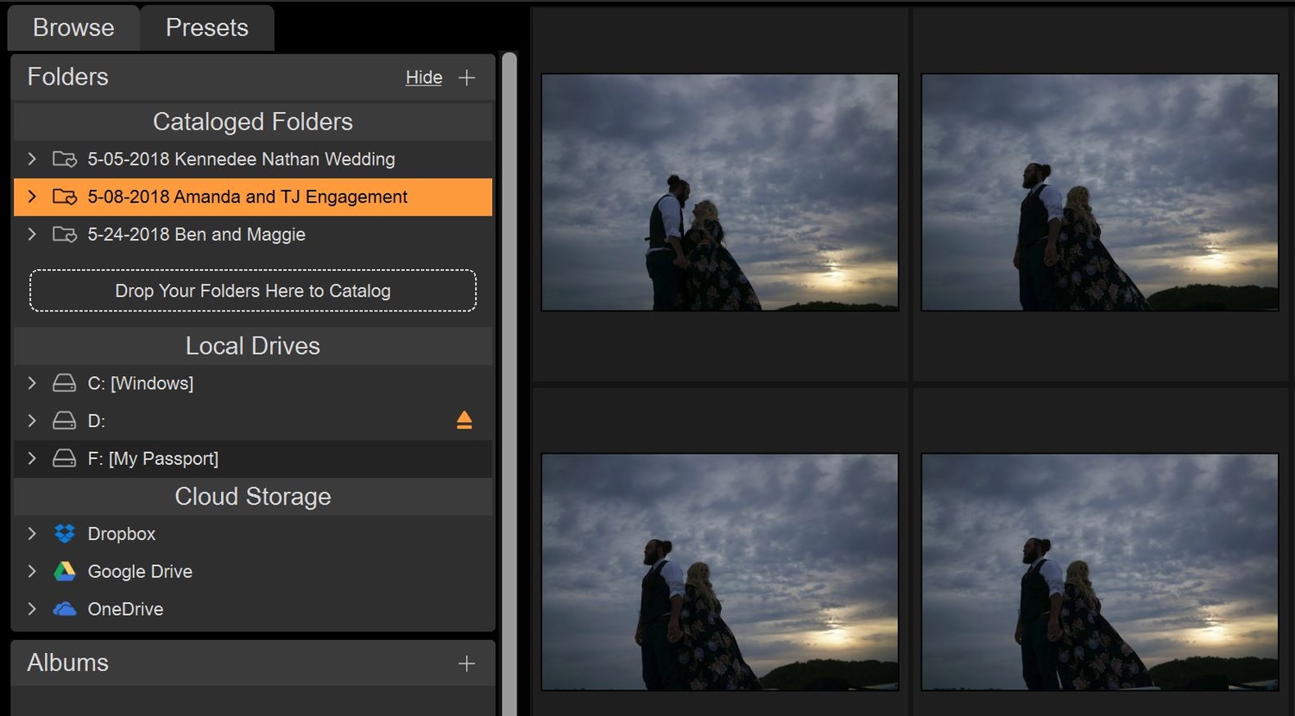Image resolution: width=1295 pixels, height=716 pixels.
Task: Expand the F: [My Passport] drive
Action: [x=32, y=458]
